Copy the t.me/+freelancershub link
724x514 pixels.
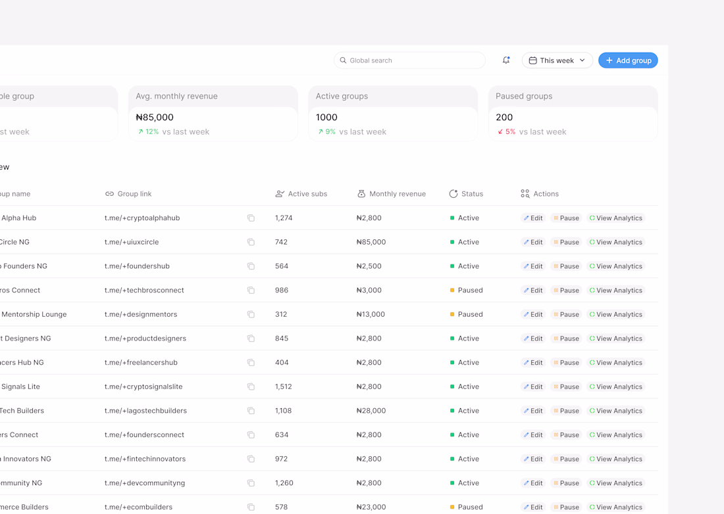click(251, 363)
